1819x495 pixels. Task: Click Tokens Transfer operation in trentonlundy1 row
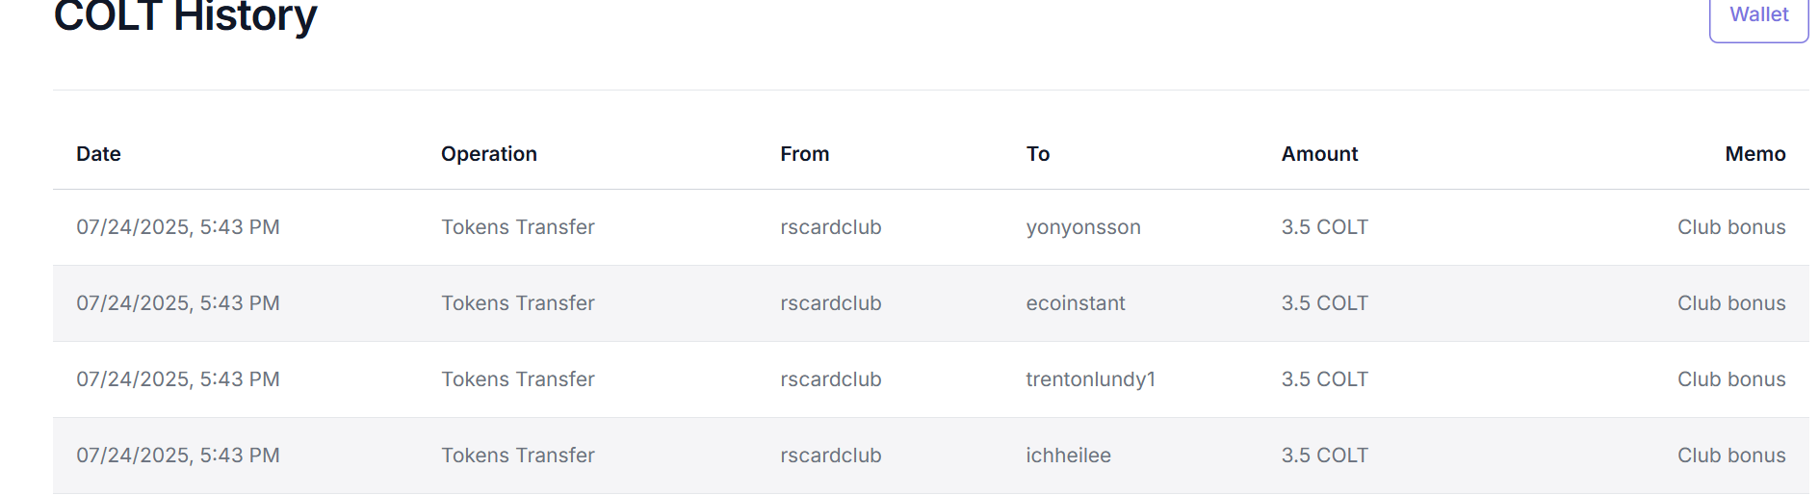(x=517, y=379)
